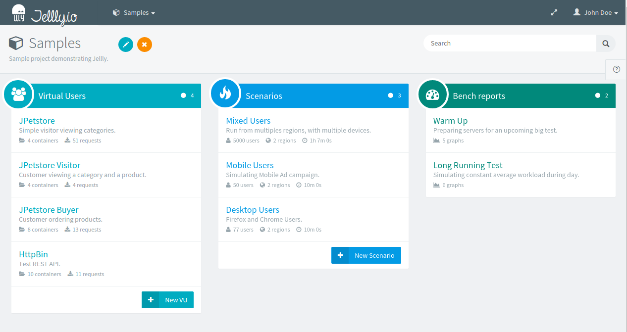Click 'Preparing servers for an upcoming big test.'
This screenshot has height=332, width=627.
(x=495, y=131)
